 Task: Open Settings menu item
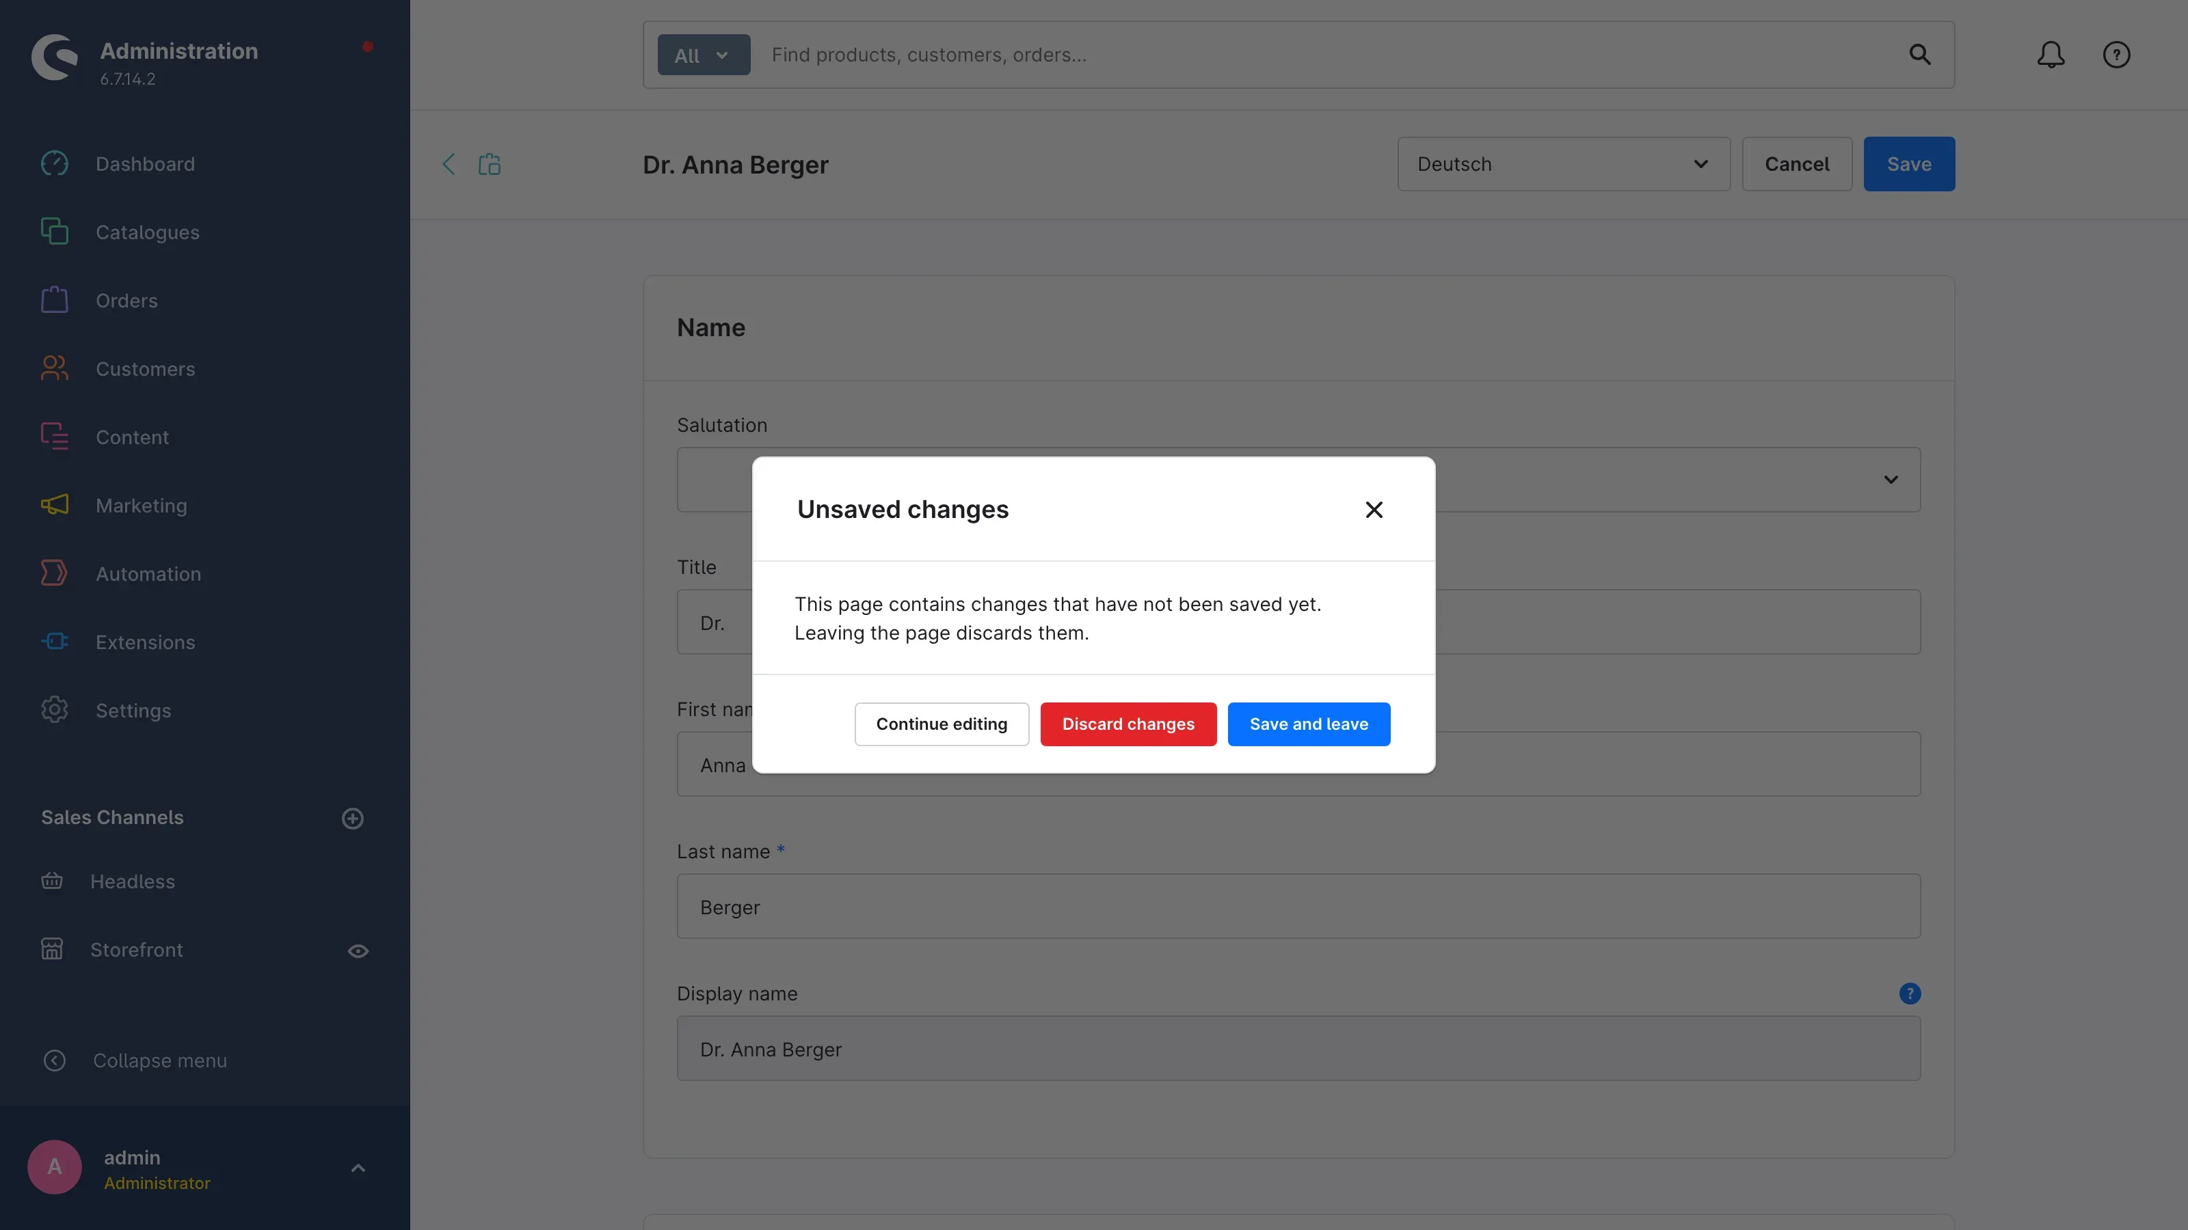133,711
